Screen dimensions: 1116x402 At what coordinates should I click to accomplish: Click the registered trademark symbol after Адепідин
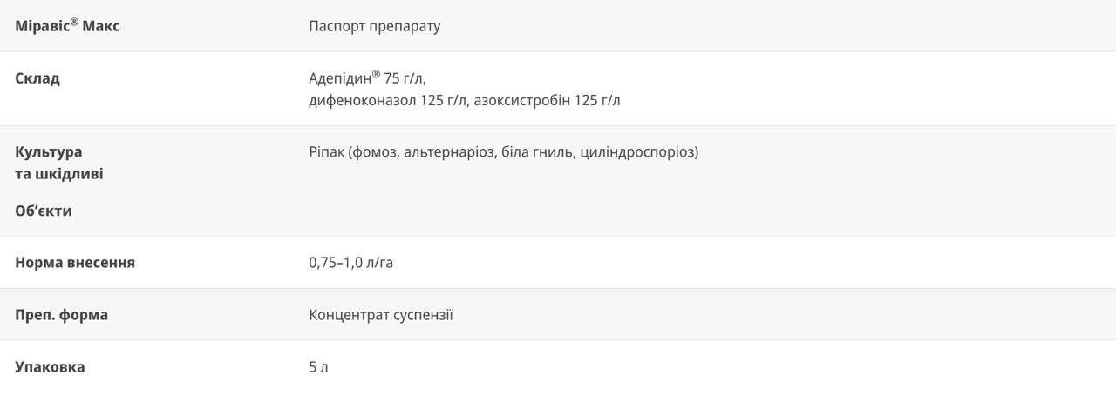pyautogui.click(x=376, y=74)
